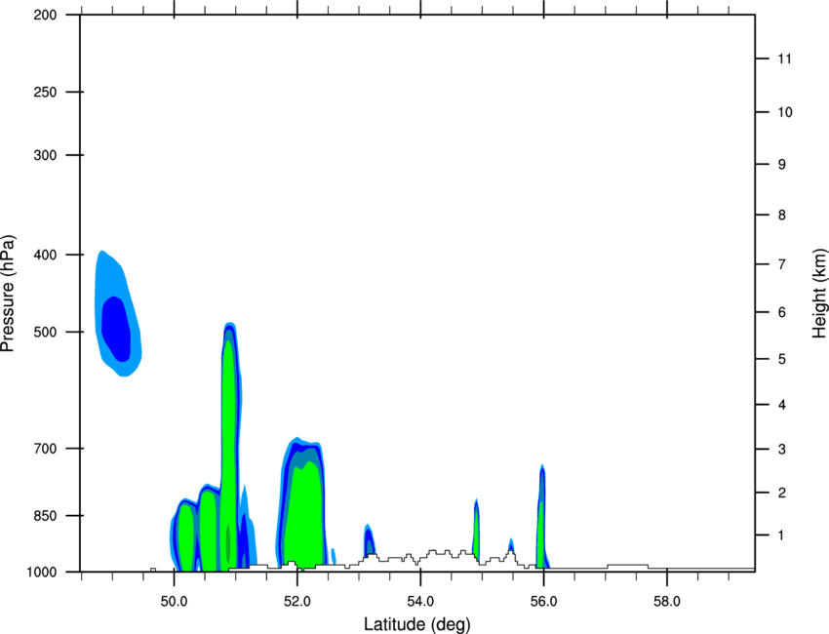Click height tick label 7
The image size is (829, 634).
coord(782,264)
